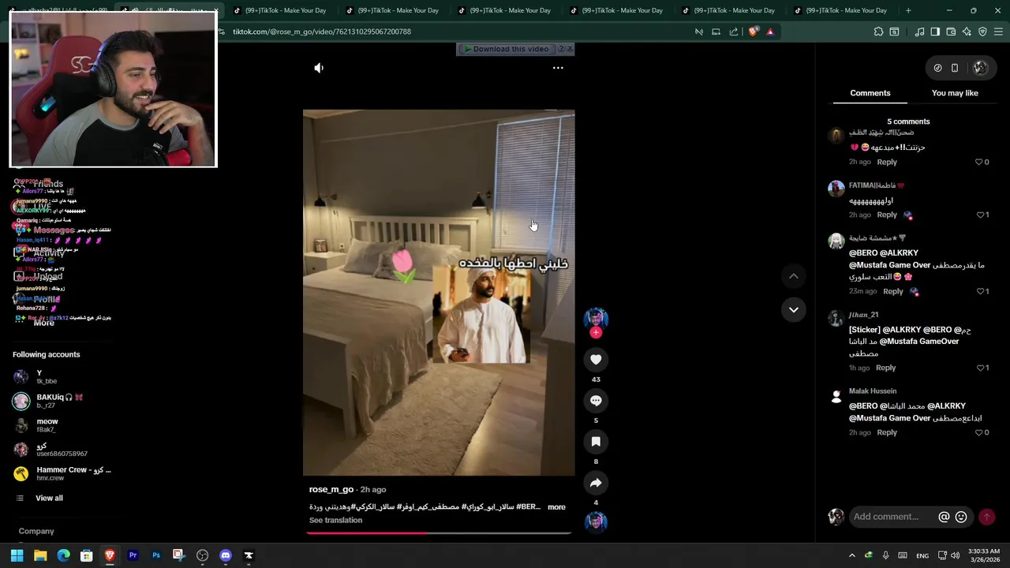This screenshot has width=1010, height=568.
Task: Reply to the comment by Malak Hussein
Action: (x=887, y=432)
